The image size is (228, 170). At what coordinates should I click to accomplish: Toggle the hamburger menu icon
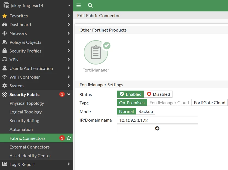click(79, 5)
